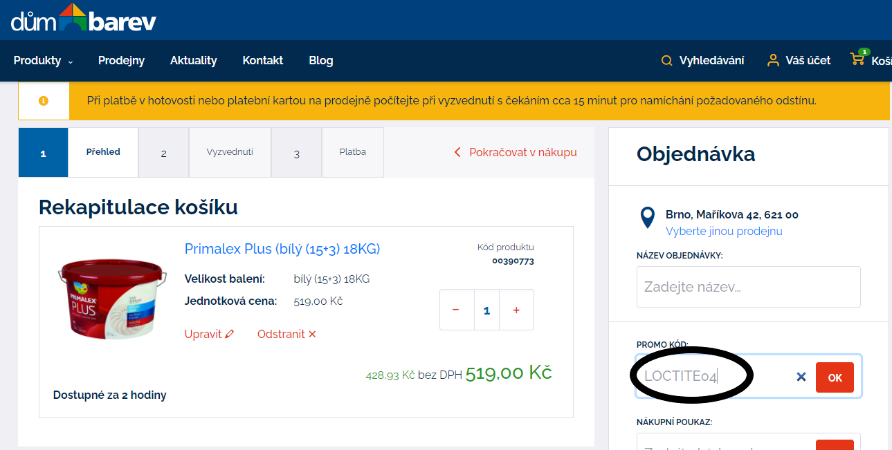Open Váš účet user account

799,61
